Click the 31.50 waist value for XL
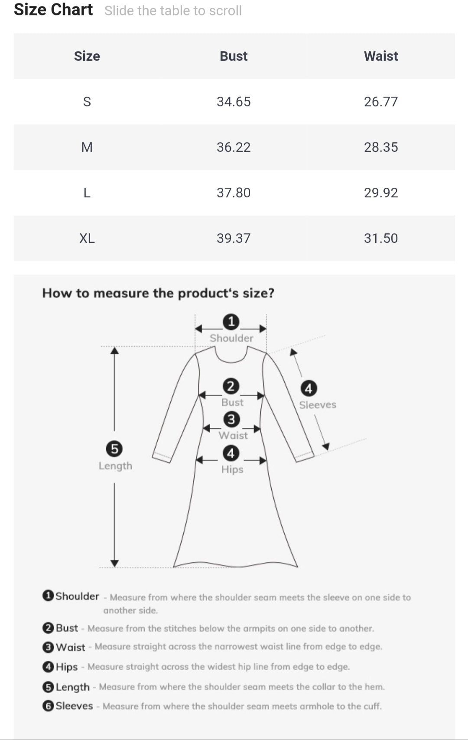Viewport: 468px width, 740px height. pyautogui.click(x=380, y=238)
